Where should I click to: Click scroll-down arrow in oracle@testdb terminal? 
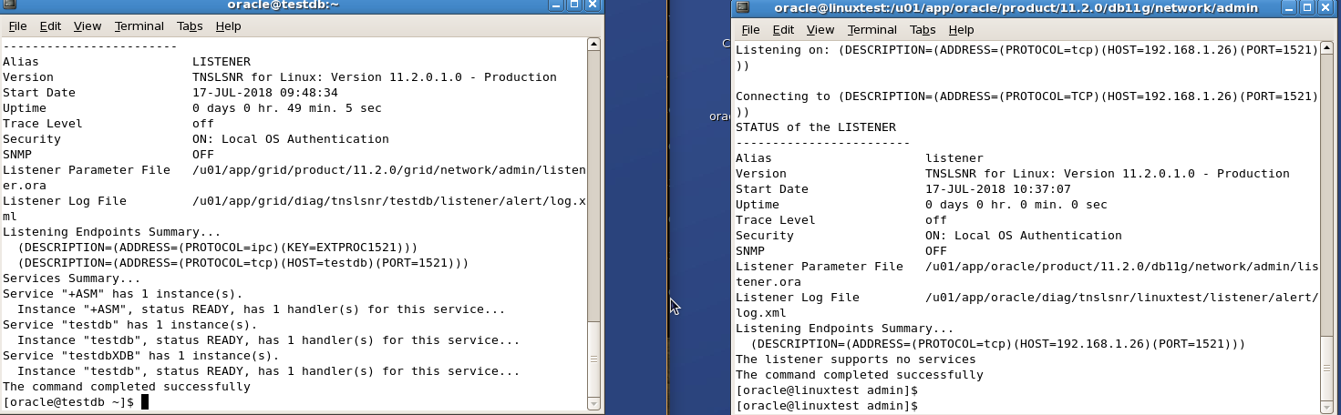[x=594, y=403]
